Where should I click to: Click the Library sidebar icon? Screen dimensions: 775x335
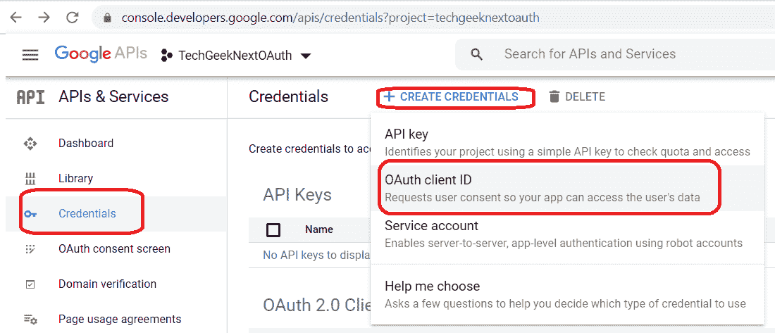pyautogui.click(x=30, y=178)
